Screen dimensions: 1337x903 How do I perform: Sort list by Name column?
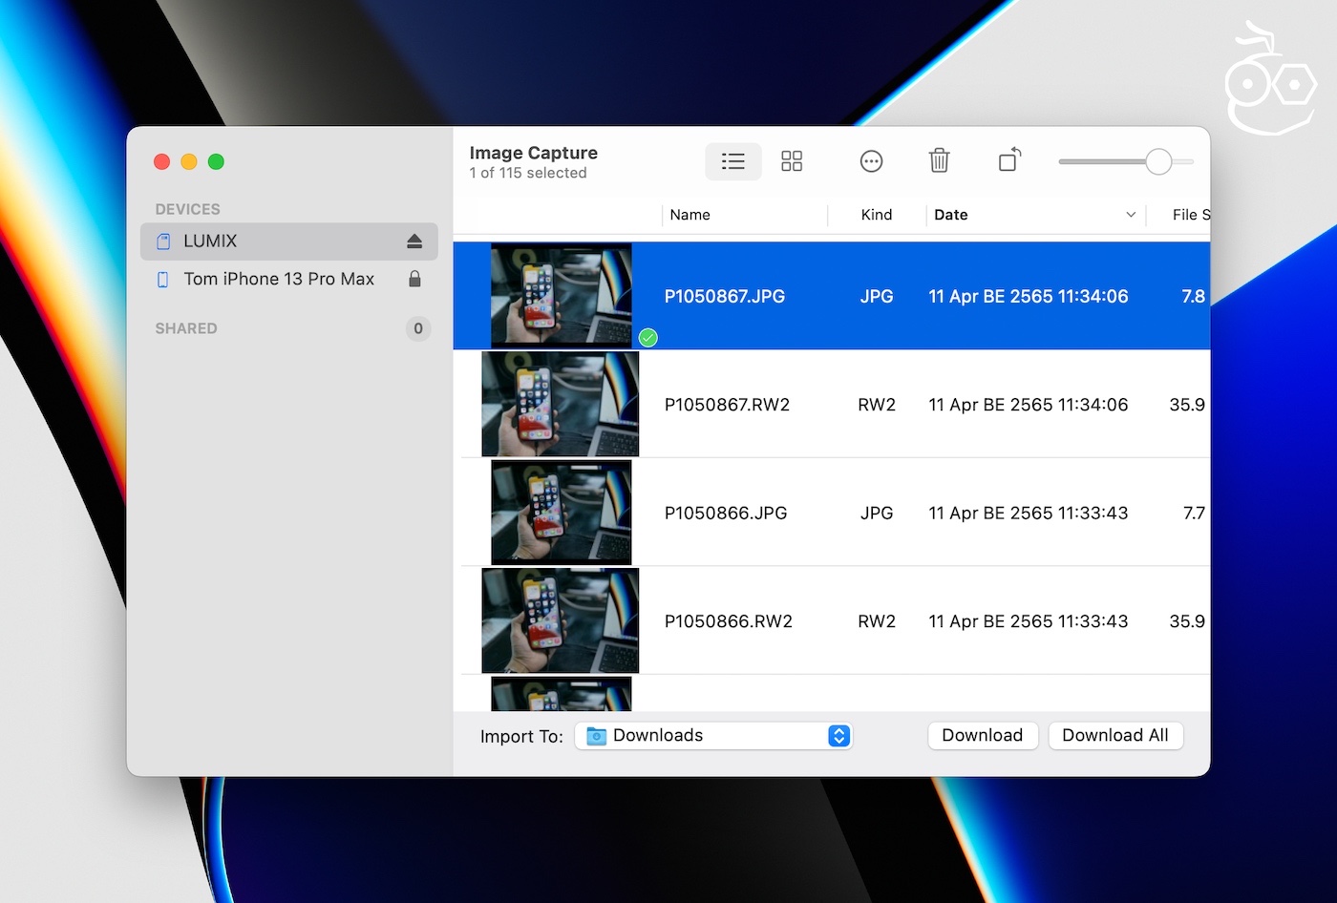pyautogui.click(x=690, y=215)
